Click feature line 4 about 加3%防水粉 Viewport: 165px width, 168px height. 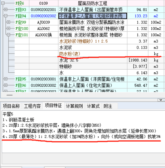pos(82,137)
